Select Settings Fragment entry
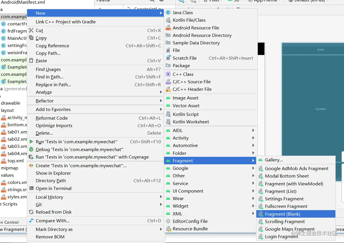This screenshot has height=243, width=344. [x=296, y=199]
